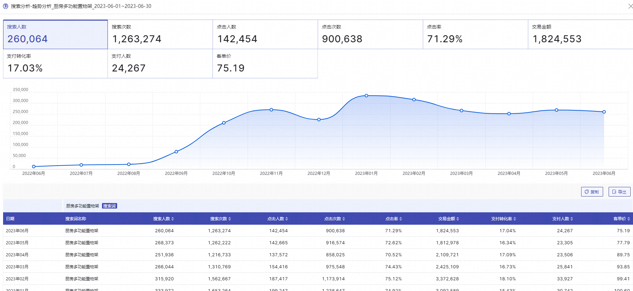Show 点击率 metric card trend

tap(475, 34)
